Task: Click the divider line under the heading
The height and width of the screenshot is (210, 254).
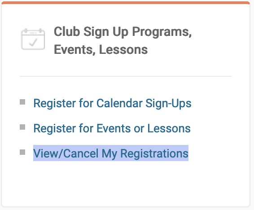Action: (126, 76)
